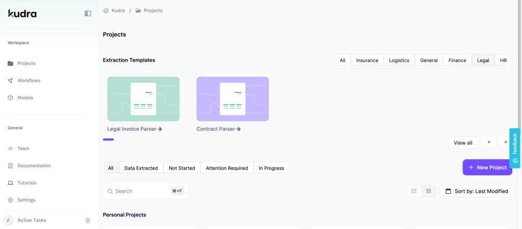Open Workflows from the sidebar
The width and height of the screenshot is (522, 229).
pos(29,80)
